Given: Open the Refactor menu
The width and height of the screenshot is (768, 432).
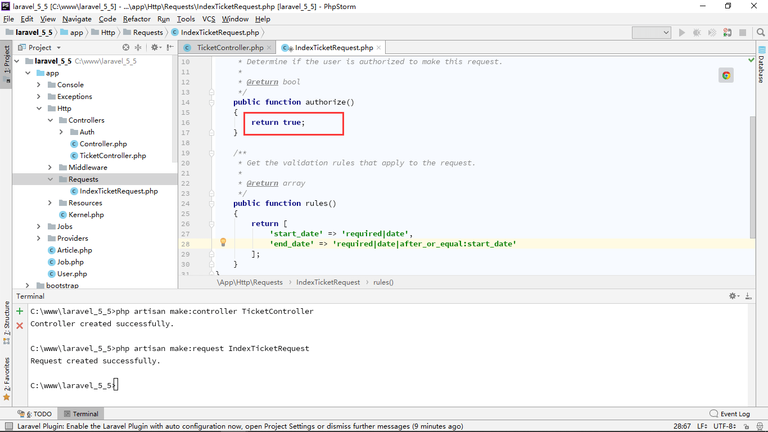Looking at the screenshot, I should 137,19.
